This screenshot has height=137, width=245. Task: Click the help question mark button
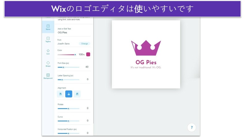(x=192, y=128)
